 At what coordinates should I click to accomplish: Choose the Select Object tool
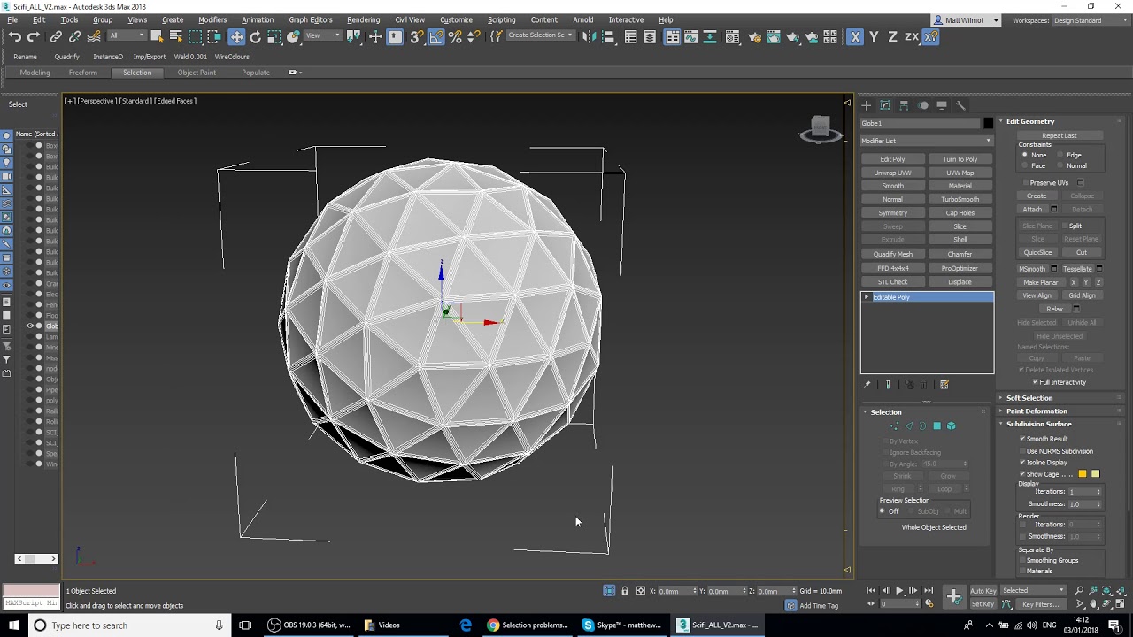[157, 36]
